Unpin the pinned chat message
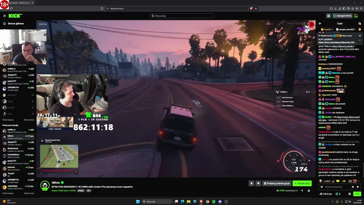Viewport: 364px width, 205px height. [x=360, y=36]
